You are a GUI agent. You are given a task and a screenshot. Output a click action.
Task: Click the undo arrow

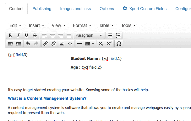[x=28, y=44]
